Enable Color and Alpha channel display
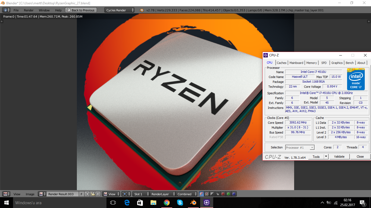The width and height of the screenshot is (371, 208). [202, 194]
